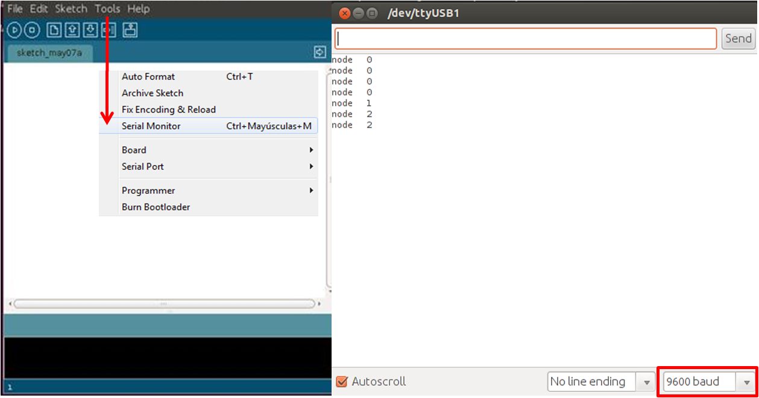Expand the Programmer submenu
The height and width of the screenshot is (398, 759).
[x=209, y=190]
